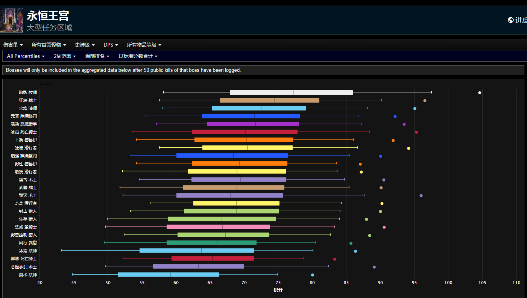Click the globe icon next to 进度
The height and width of the screenshot is (298, 527).
510,20
